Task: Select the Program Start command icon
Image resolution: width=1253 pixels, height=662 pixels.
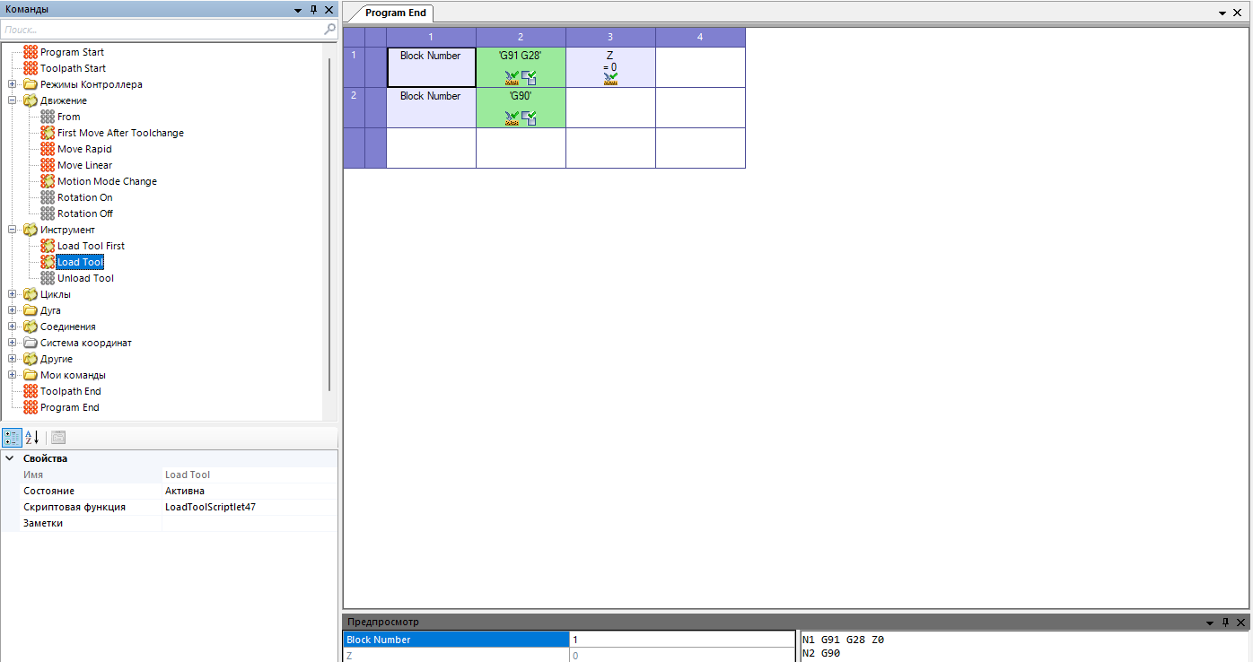Action: coord(31,52)
